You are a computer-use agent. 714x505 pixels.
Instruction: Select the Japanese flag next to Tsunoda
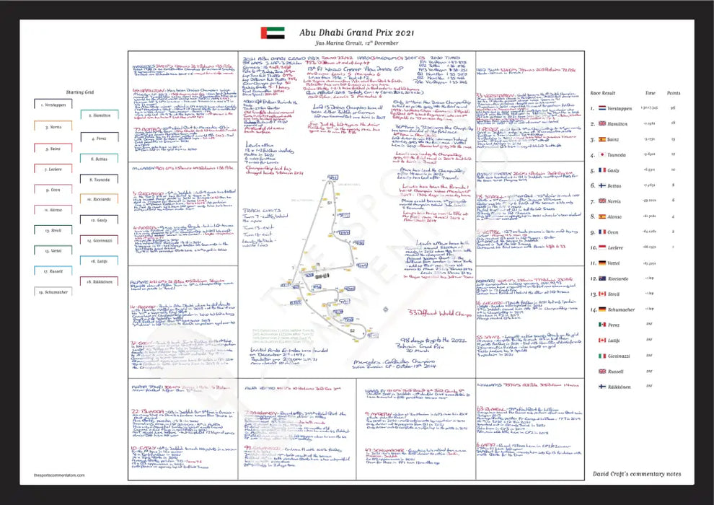tap(602, 154)
